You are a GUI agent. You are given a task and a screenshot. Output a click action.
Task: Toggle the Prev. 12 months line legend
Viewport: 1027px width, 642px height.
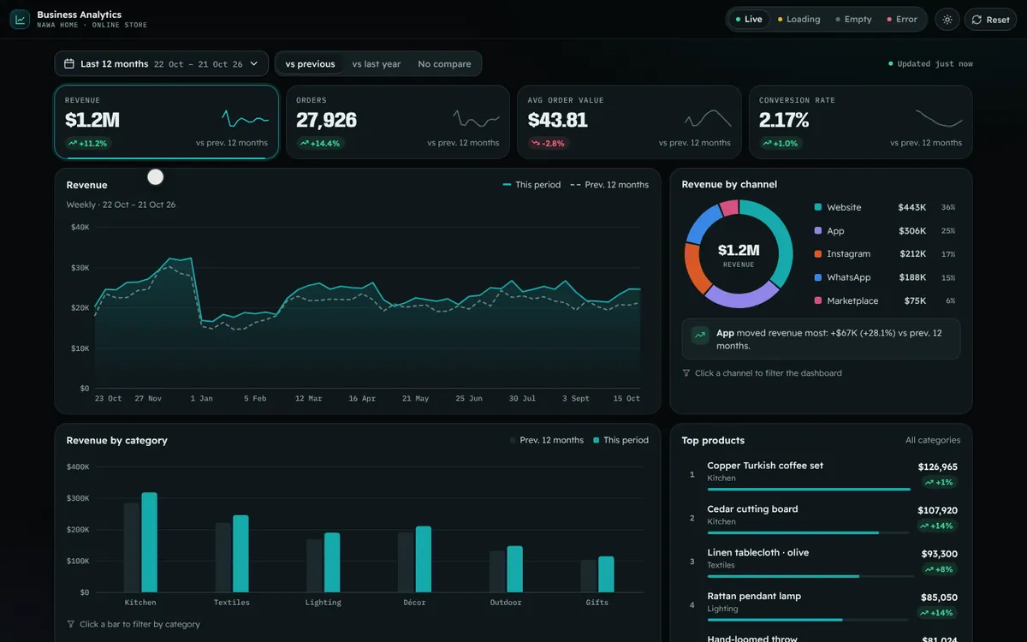tap(609, 185)
